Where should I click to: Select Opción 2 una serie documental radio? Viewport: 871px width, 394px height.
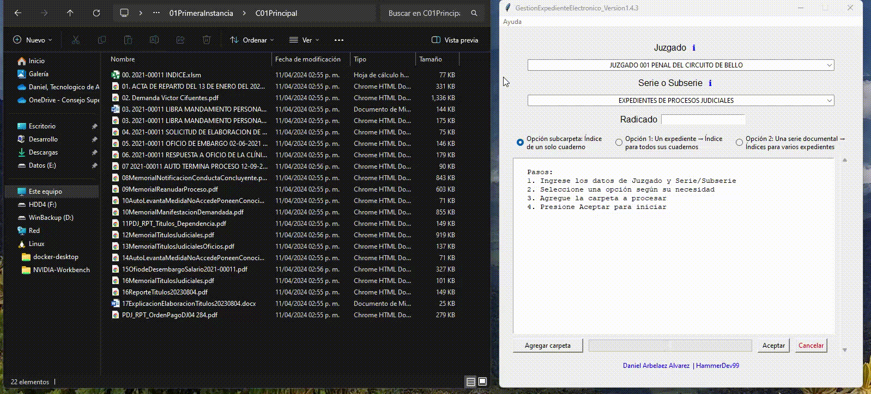739,143
